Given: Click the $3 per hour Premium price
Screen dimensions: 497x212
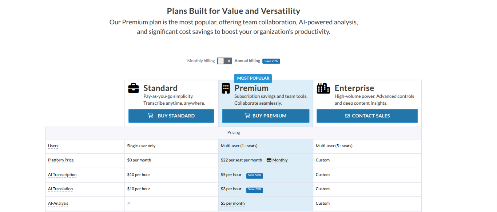Looking at the screenshot, I should tap(231, 189).
